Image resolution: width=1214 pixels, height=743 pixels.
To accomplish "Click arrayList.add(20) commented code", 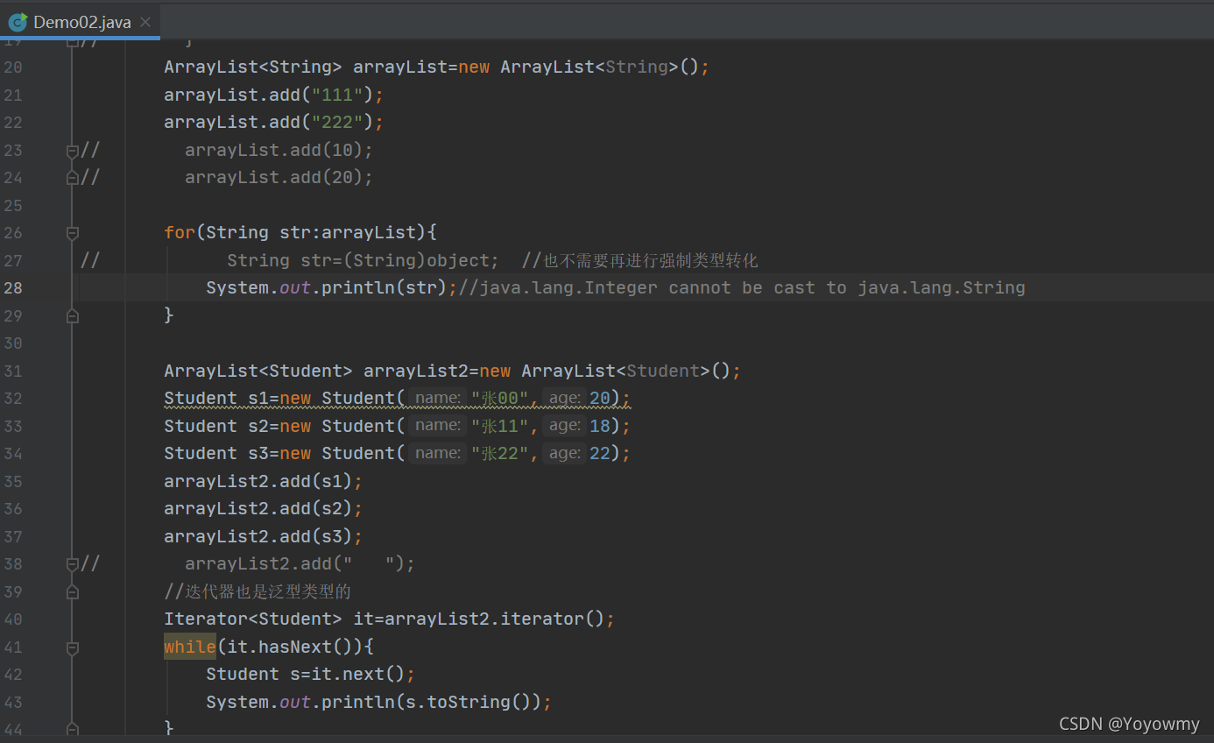I will click(x=279, y=177).
